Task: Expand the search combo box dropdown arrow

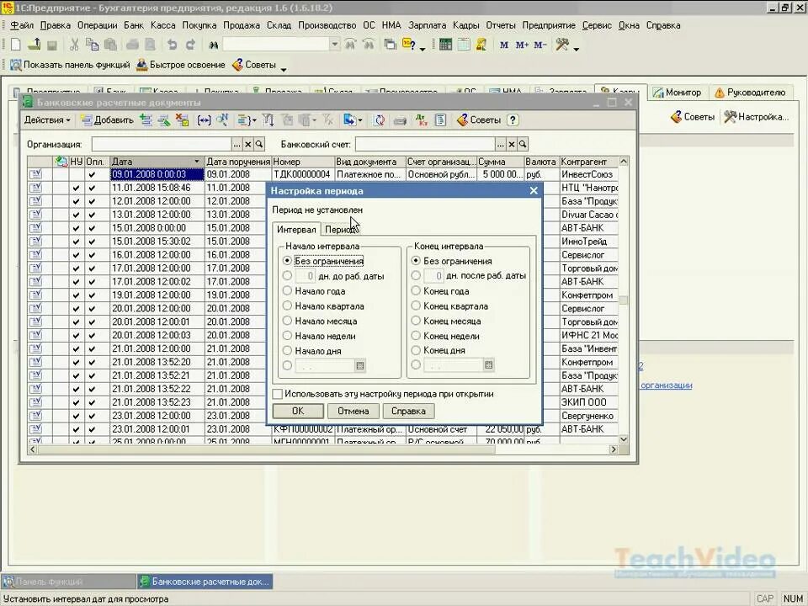Action: click(x=334, y=45)
